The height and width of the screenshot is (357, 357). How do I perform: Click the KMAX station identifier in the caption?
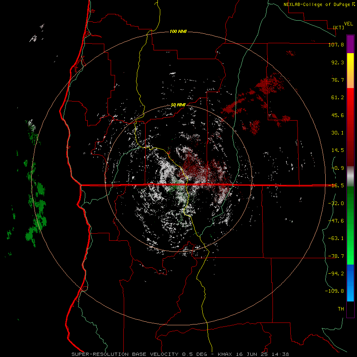(224, 354)
